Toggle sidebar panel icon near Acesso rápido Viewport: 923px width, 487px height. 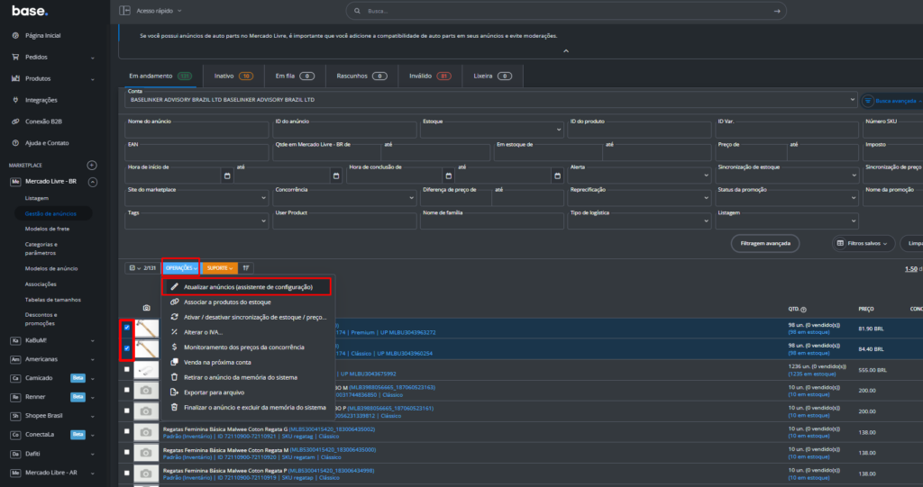[124, 11]
